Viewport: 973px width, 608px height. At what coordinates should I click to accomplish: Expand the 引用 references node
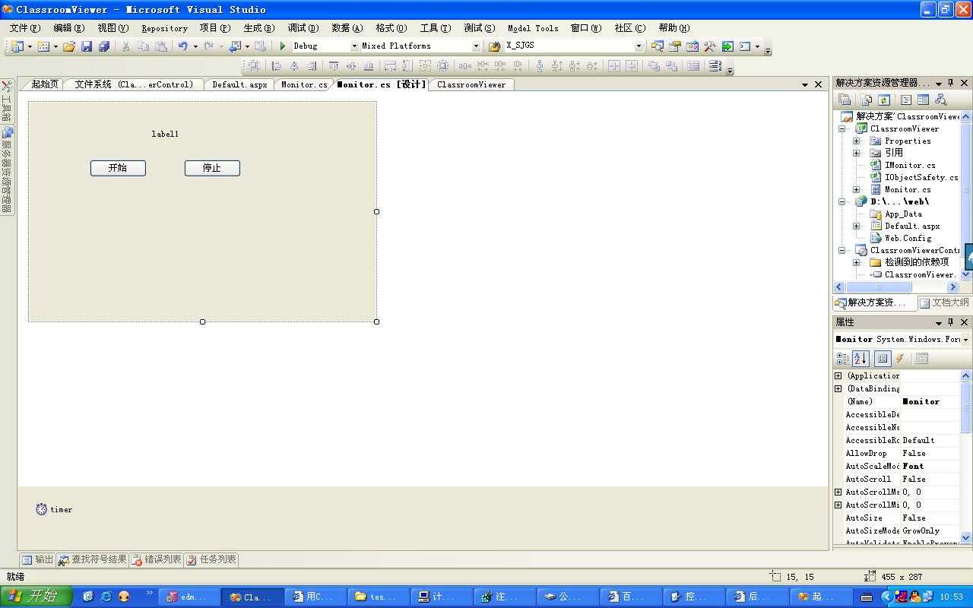click(857, 153)
